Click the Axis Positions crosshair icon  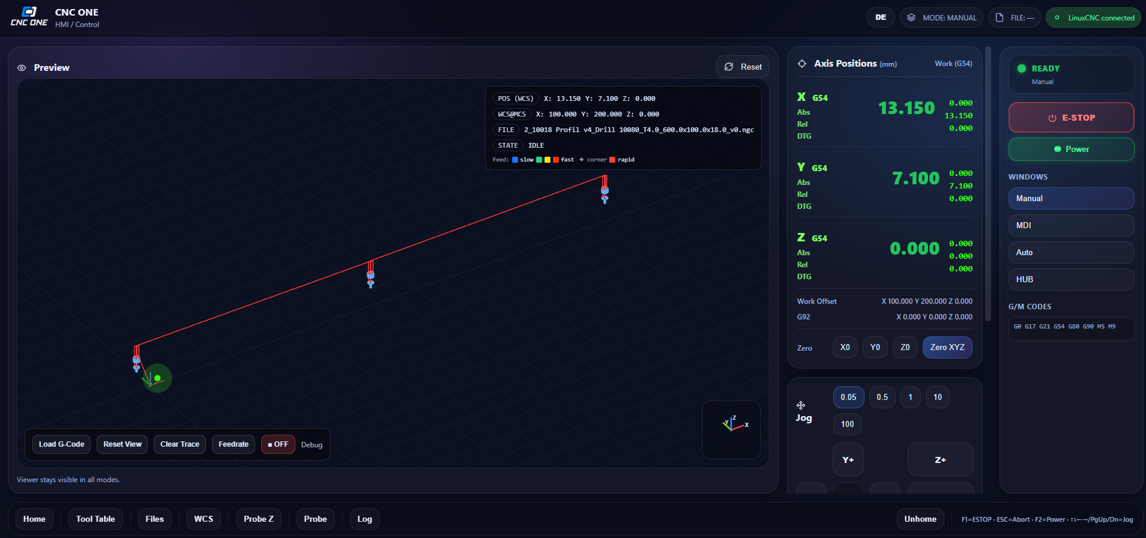click(802, 64)
